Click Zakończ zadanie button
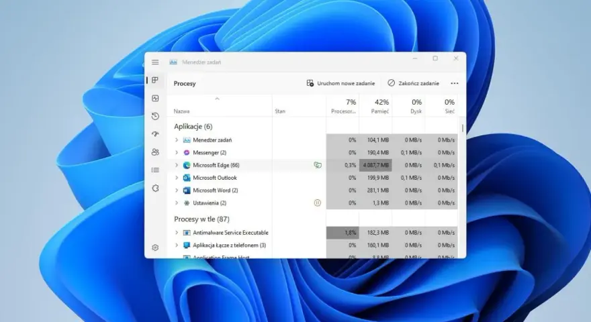 [414, 83]
